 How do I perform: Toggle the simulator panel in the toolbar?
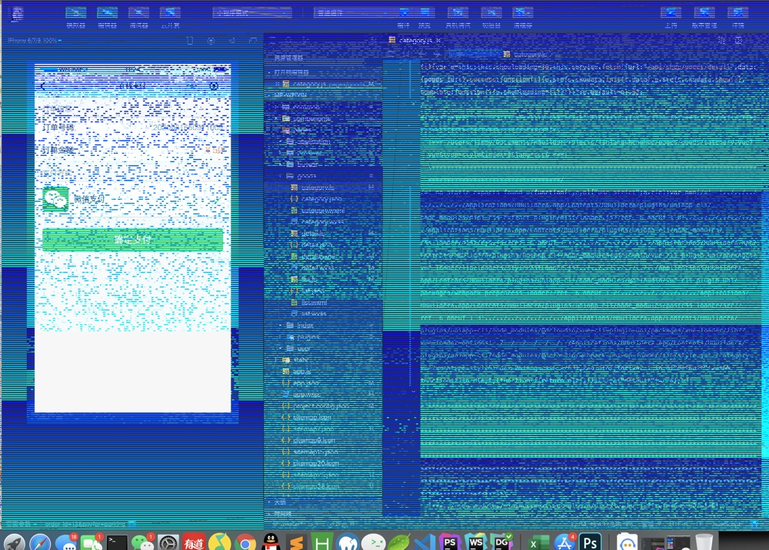point(75,13)
